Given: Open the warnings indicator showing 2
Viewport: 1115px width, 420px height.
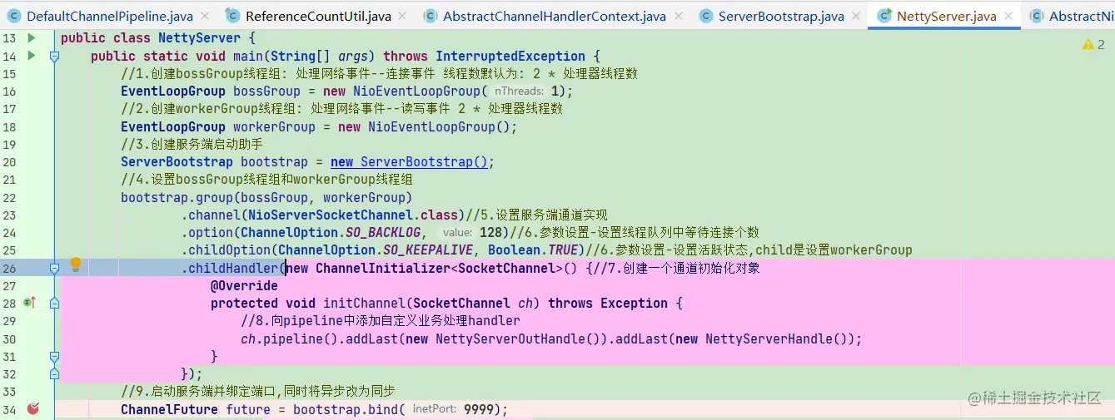Looking at the screenshot, I should tap(1093, 44).
